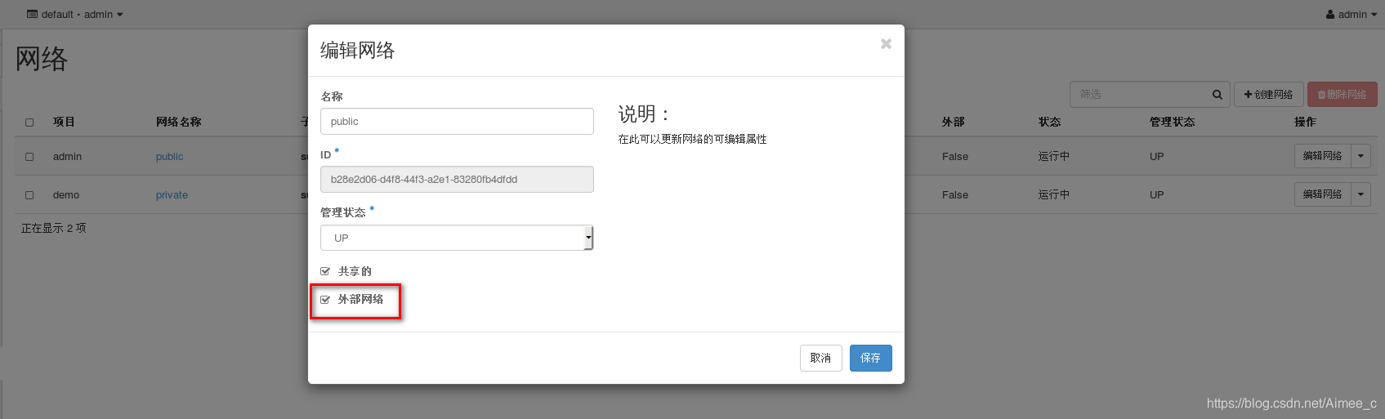Open the 管理状态 UP dropdown
The width and height of the screenshot is (1385, 419).
pyautogui.click(x=457, y=238)
